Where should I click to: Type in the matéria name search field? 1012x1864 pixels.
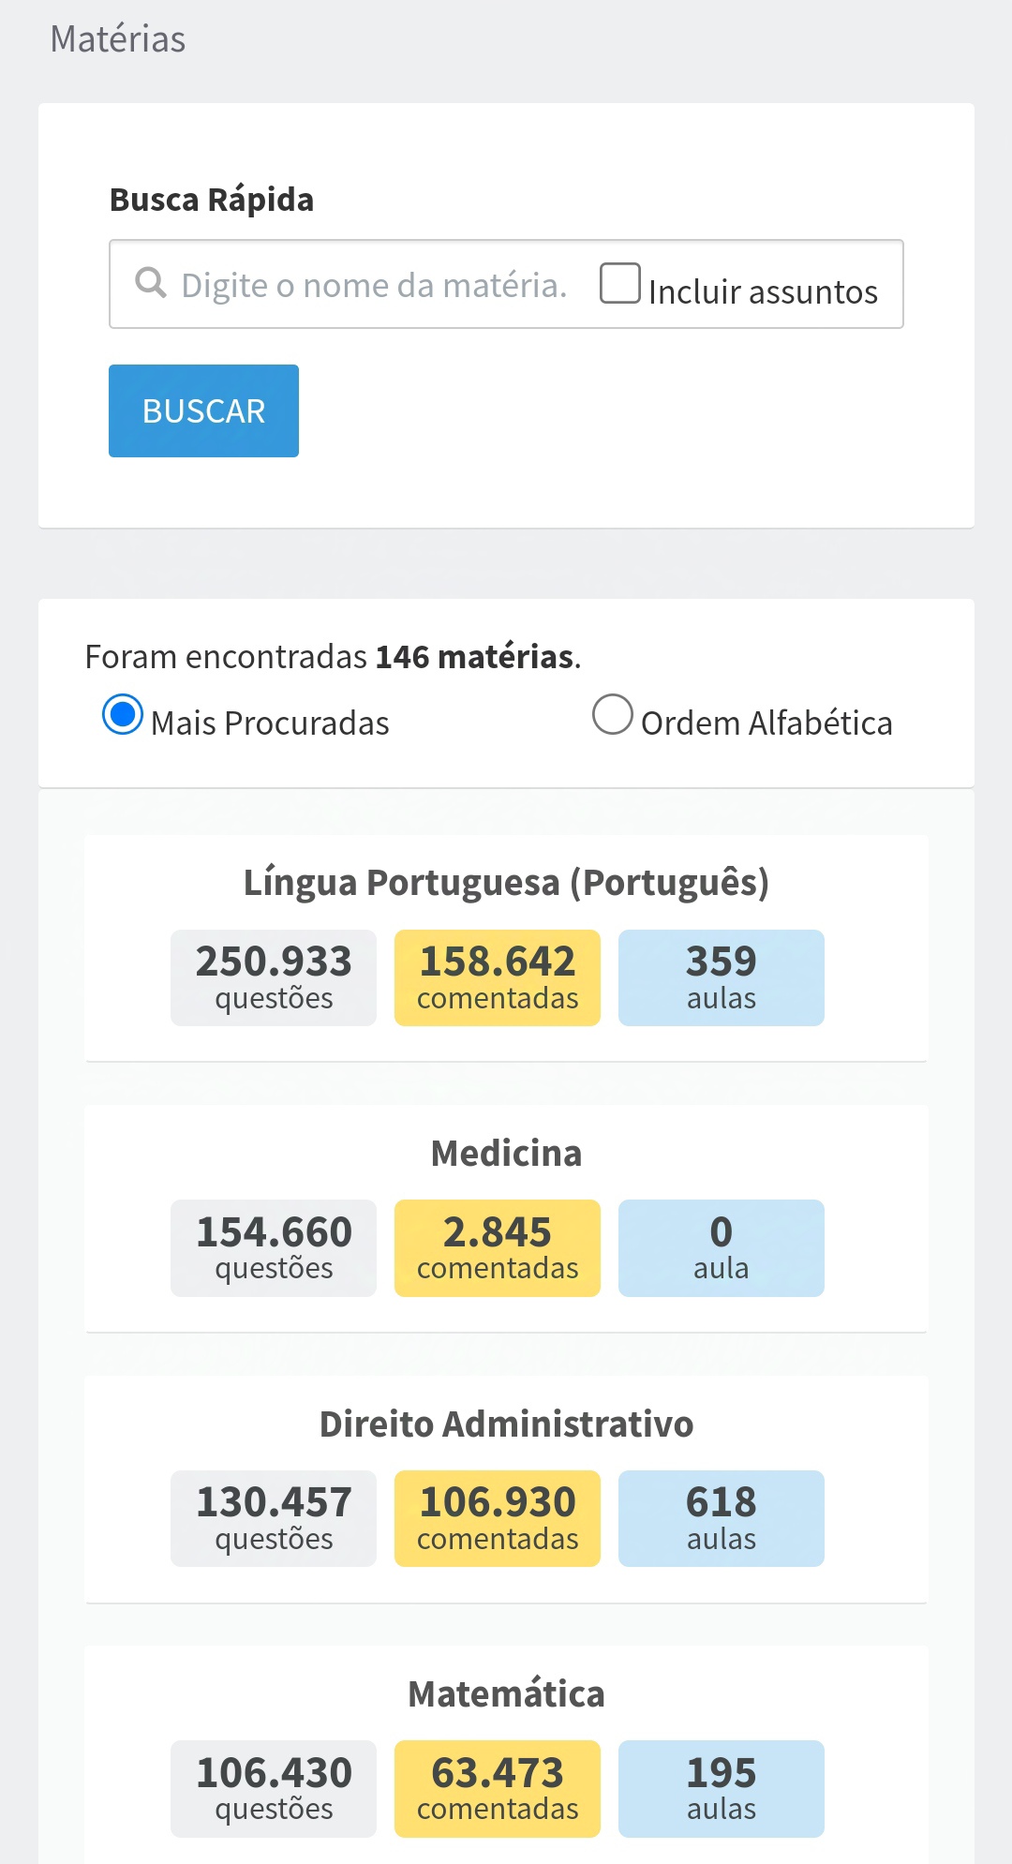click(375, 285)
